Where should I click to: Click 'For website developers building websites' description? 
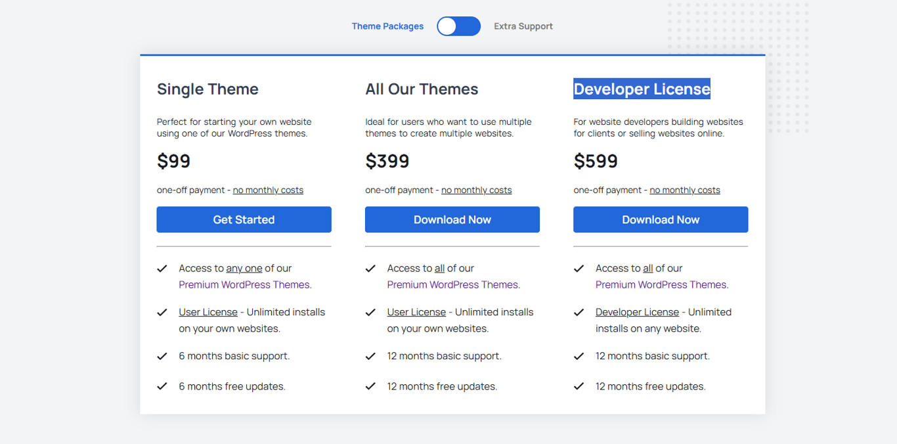click(658, 127)
